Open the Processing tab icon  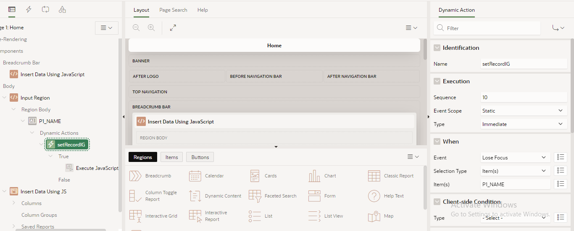pos(45,9)
